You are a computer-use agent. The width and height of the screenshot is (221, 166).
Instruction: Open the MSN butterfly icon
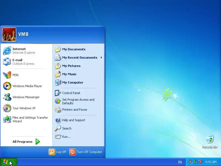[7, 75]
